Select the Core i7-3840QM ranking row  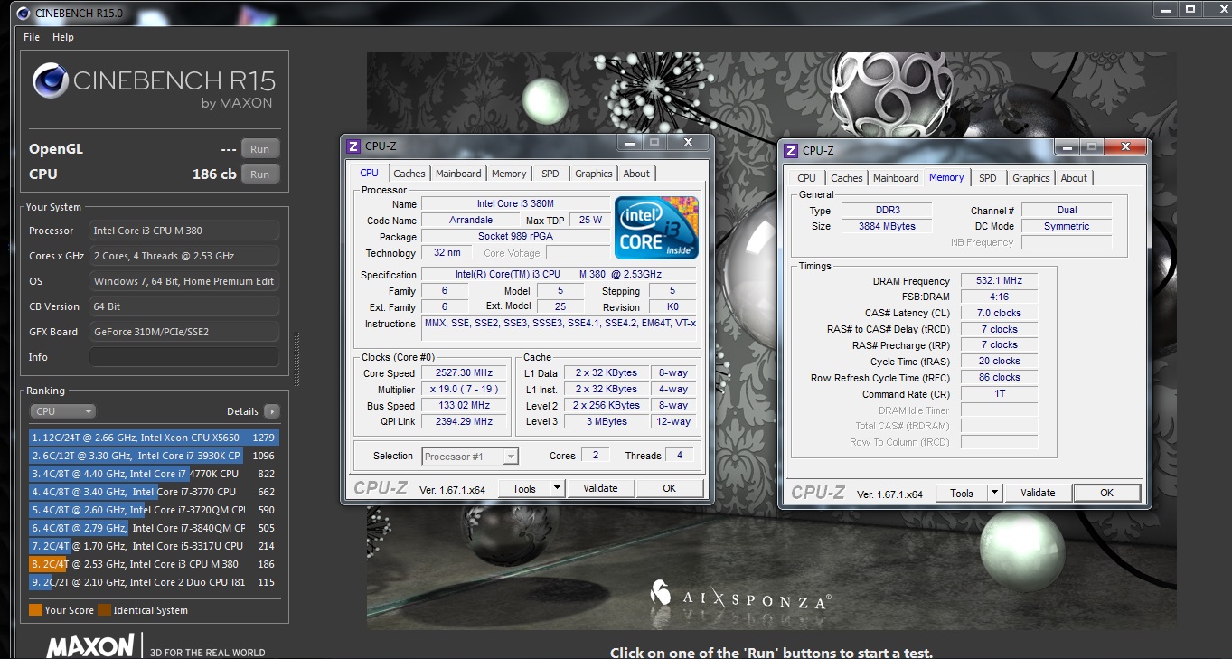[x=154, y=528]
